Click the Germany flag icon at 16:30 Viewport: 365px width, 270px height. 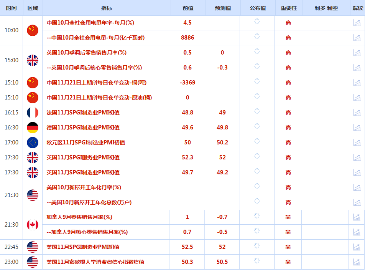(33, 128)
